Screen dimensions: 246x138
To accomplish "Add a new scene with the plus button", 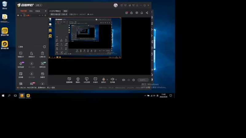I will tap(46, 11).
